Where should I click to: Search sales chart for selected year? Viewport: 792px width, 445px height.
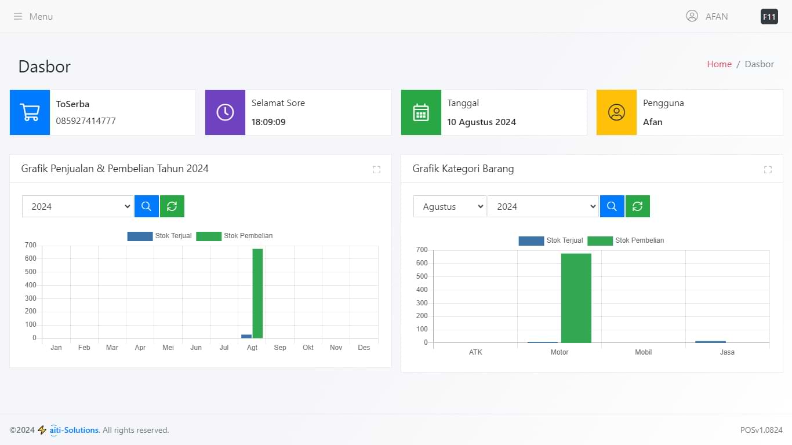147,206
